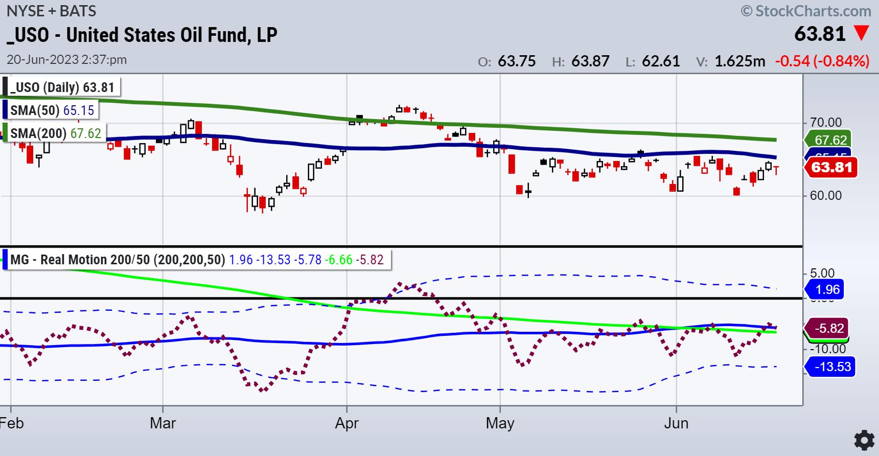879x456 pixels.
Task: Click the Feb date axis label
Action: click(12, 423)
